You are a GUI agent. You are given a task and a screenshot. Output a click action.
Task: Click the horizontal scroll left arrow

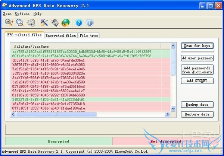point(13,114)
